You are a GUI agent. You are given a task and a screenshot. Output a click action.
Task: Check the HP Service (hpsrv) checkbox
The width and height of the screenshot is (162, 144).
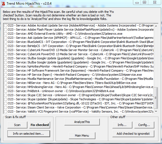pyautogui.click(x=5, y=75)
